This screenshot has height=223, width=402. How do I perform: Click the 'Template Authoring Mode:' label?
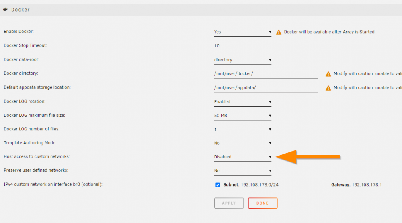point(30,143)
